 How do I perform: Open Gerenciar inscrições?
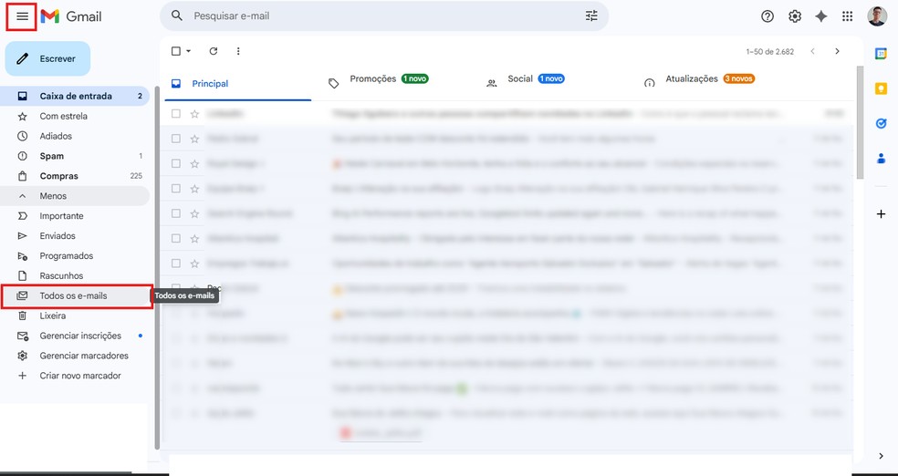pyautogui.click(x=75, y=336)
